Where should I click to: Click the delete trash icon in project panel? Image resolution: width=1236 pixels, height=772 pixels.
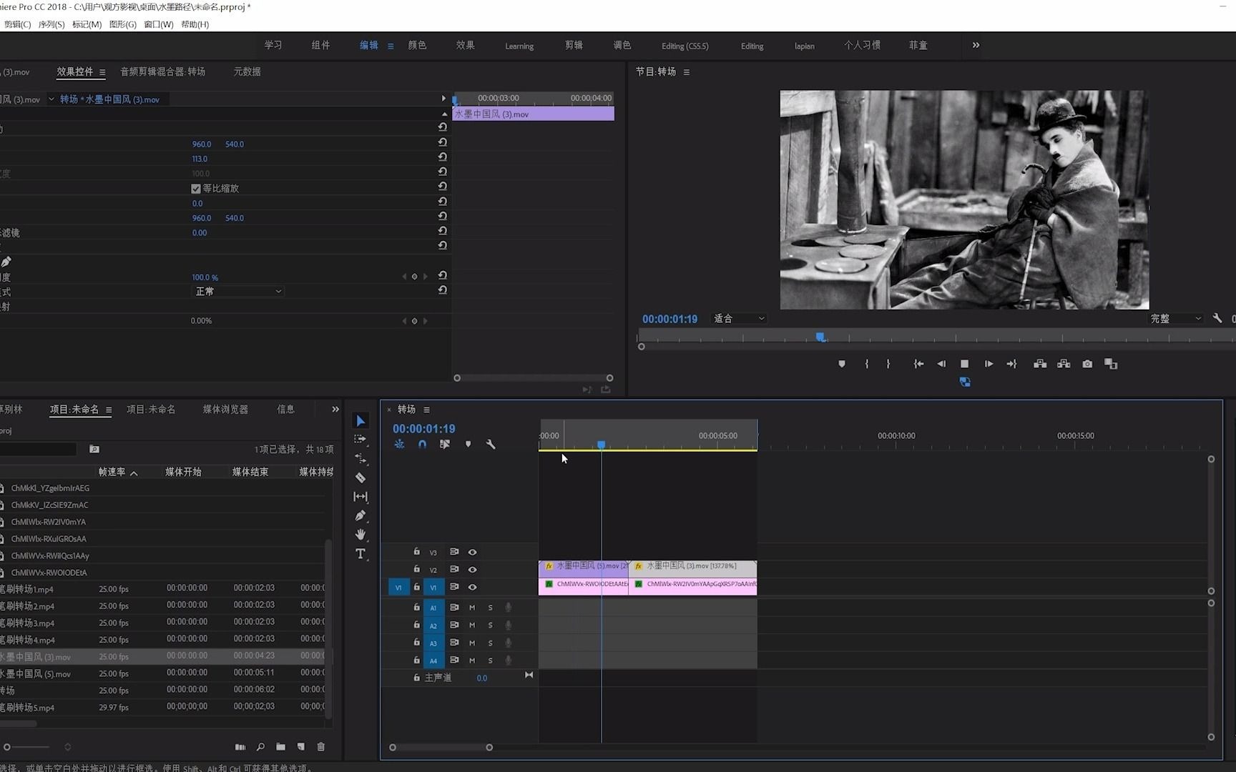(x=321, y=747)
